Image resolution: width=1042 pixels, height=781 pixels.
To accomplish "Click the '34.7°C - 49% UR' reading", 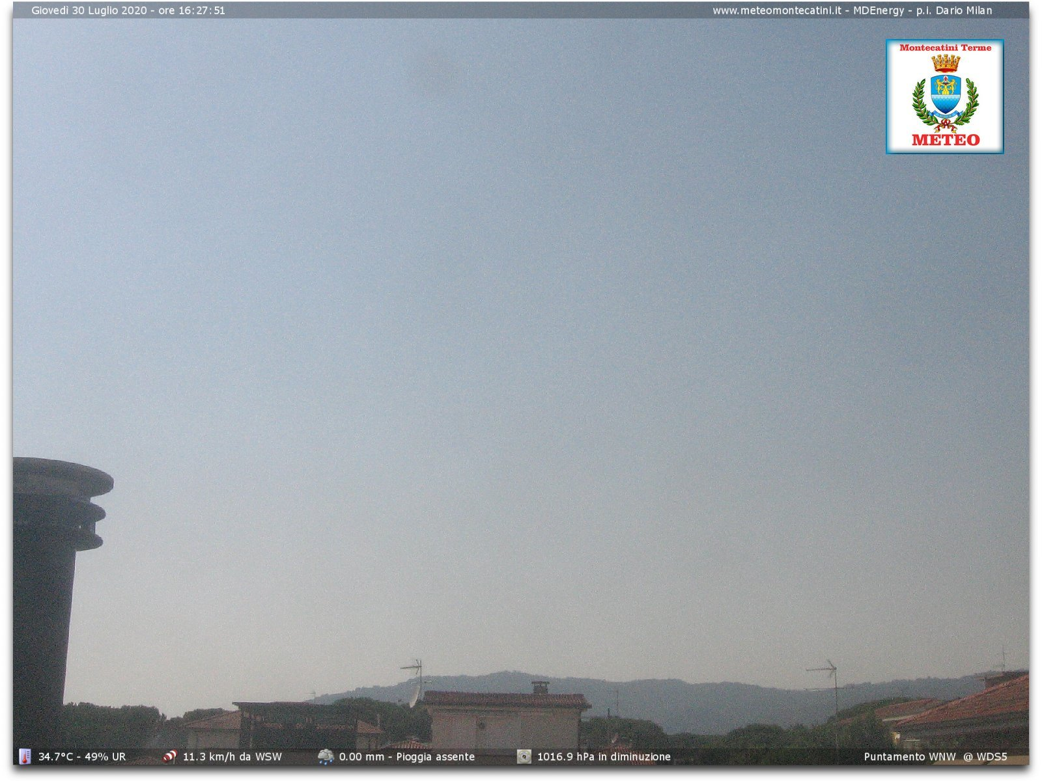I will [x=82, y=757].
